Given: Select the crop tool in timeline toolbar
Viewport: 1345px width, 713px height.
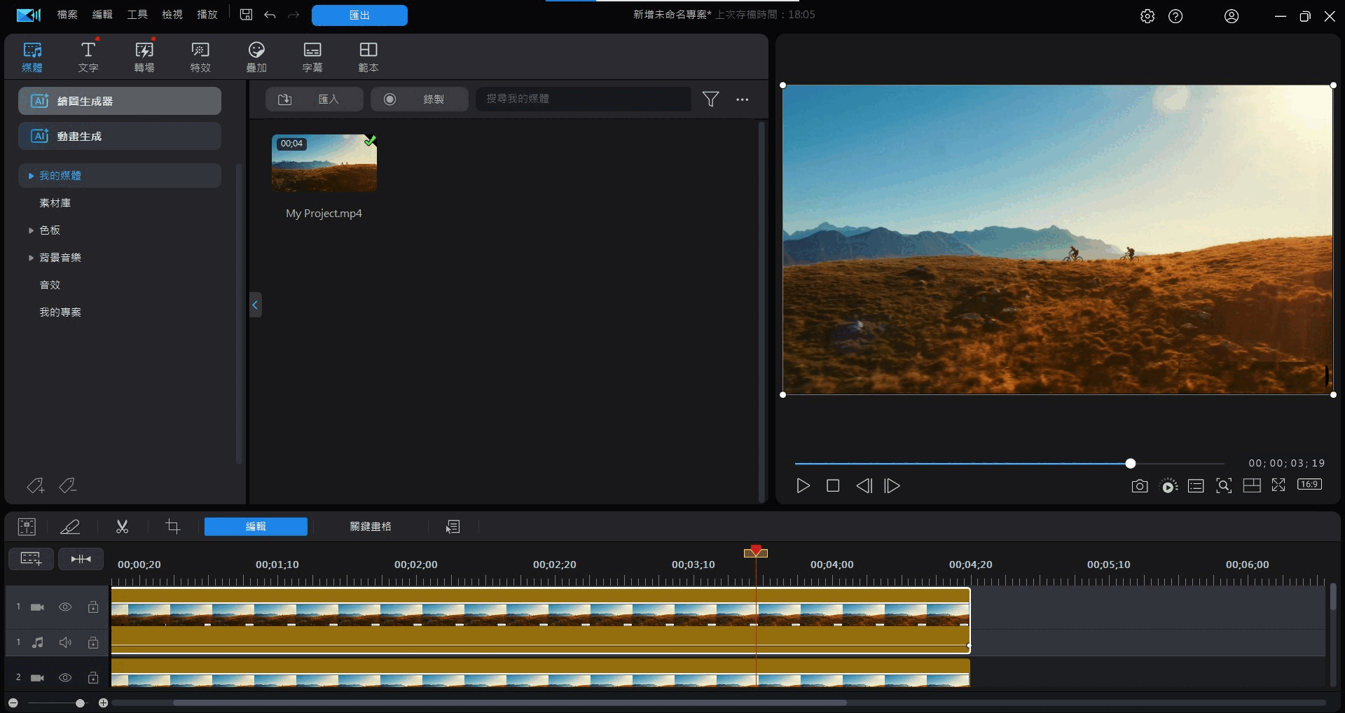Looking at the screenshot, I should click(172, 527).
